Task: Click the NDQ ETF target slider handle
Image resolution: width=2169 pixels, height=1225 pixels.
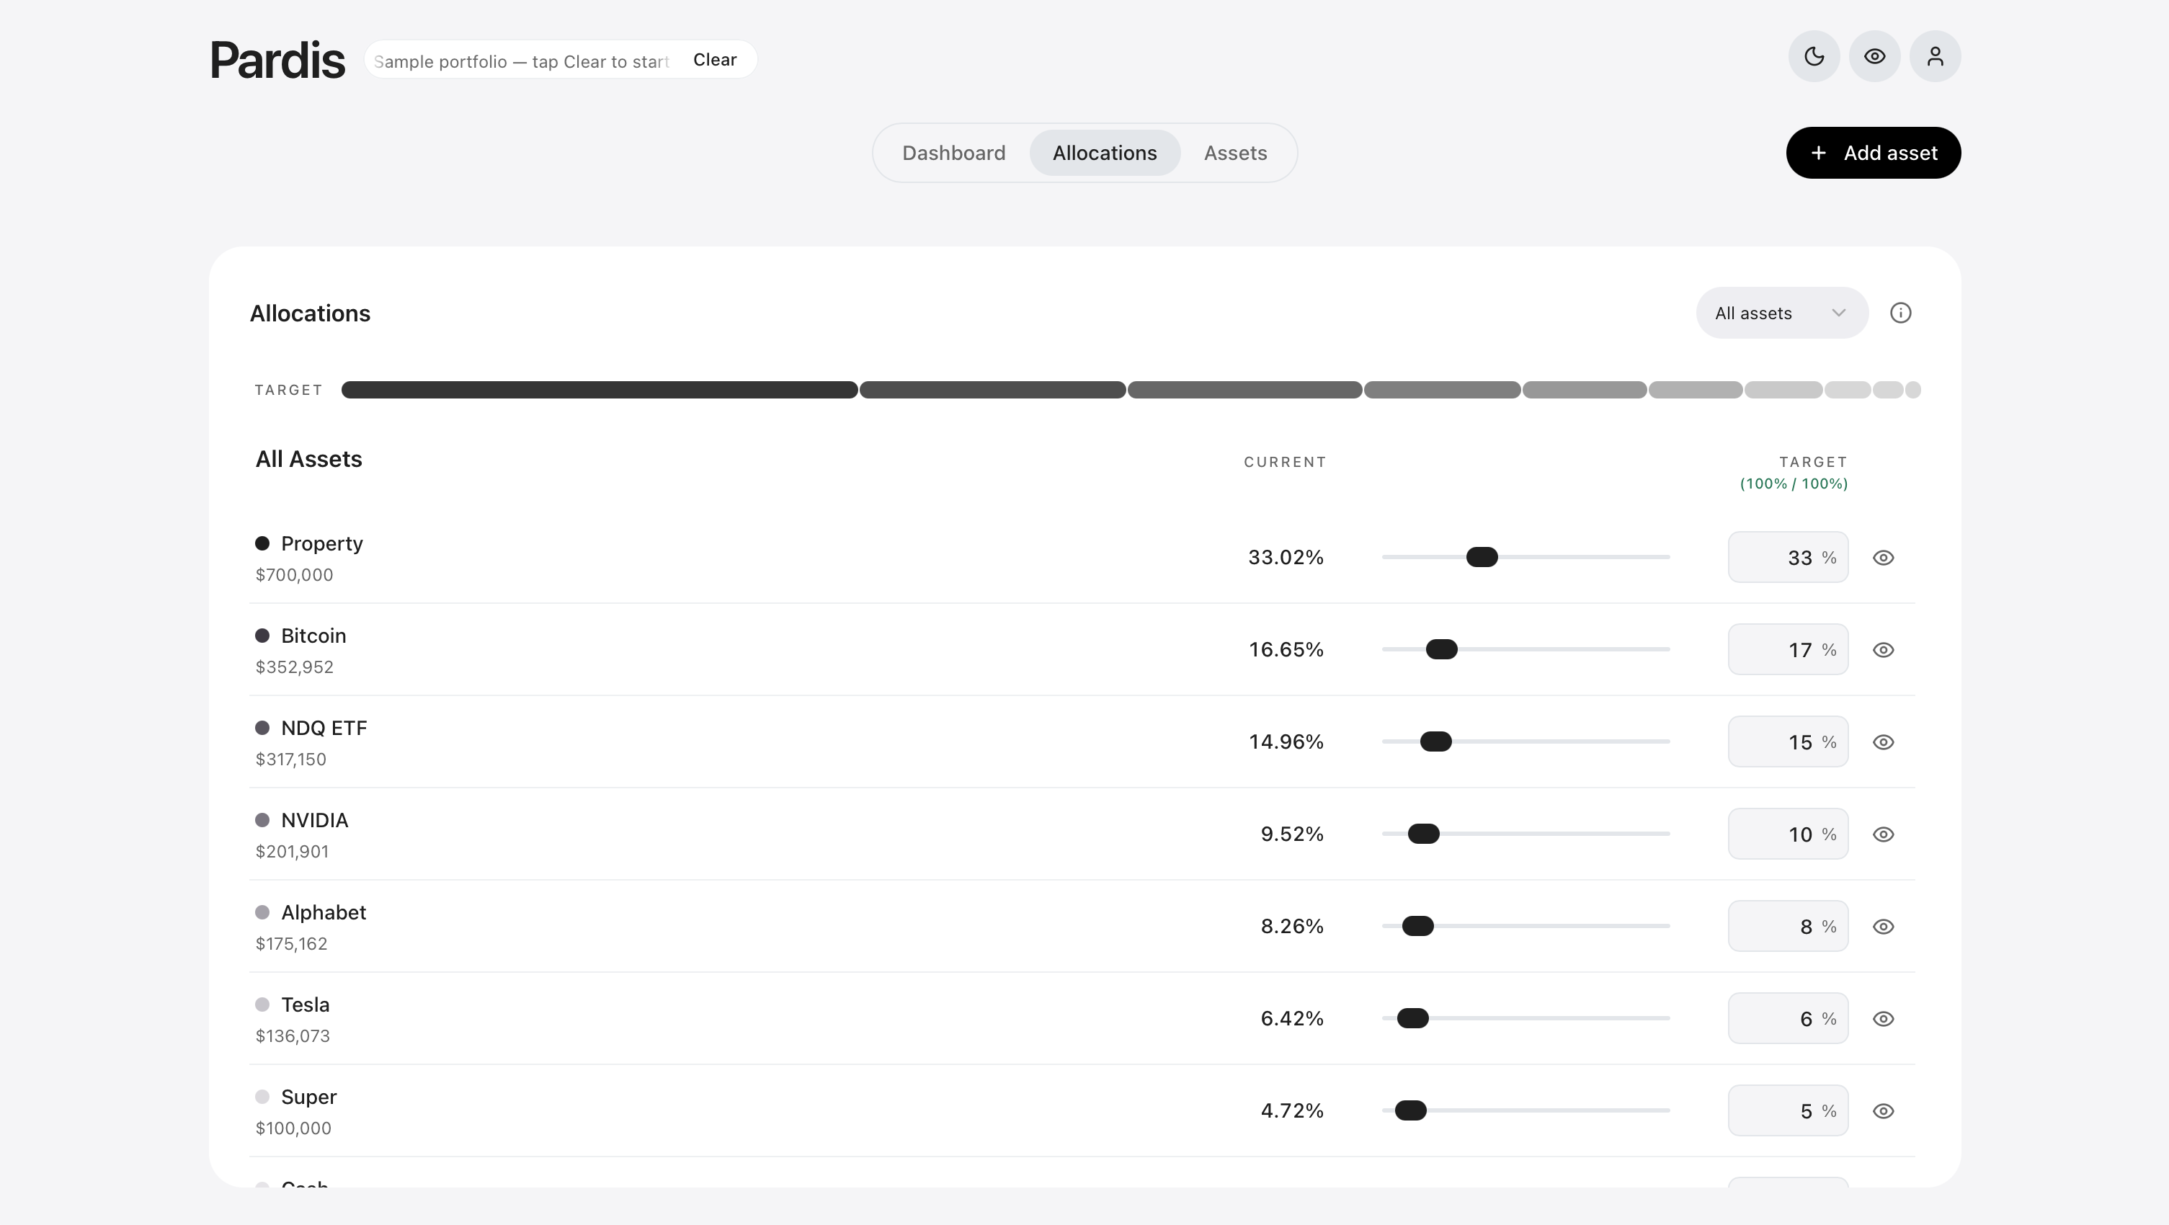Action: (x=1435, y=741)
